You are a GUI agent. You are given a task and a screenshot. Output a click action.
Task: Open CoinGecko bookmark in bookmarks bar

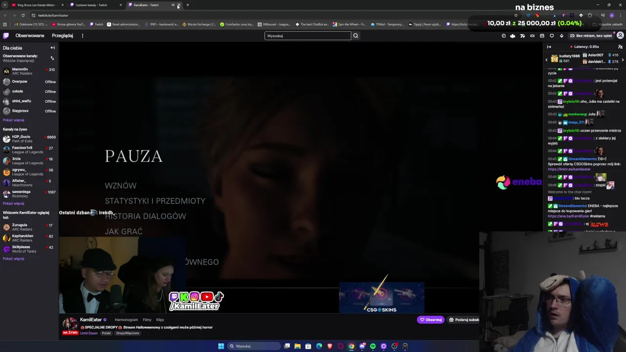click(x=237, y=24)
